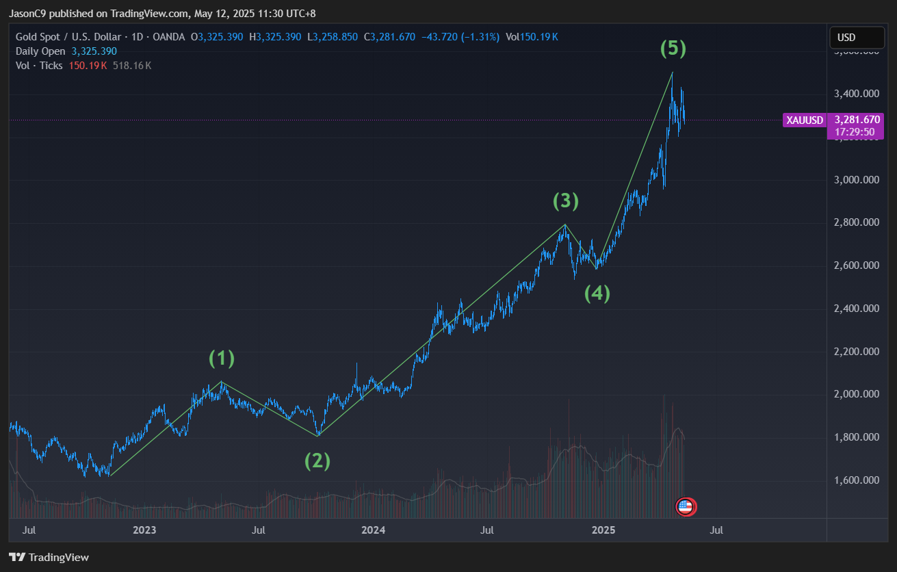This screenshot has height=572, width=897.
Task: Click the 3,000.000 price scale label
Action: (x=857, y=180)
